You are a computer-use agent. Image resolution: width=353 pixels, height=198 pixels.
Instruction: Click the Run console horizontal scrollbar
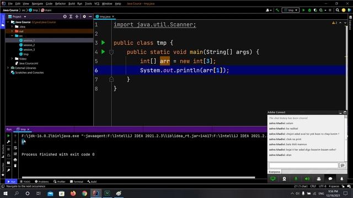pyautogui.click(x=138, y=177)
